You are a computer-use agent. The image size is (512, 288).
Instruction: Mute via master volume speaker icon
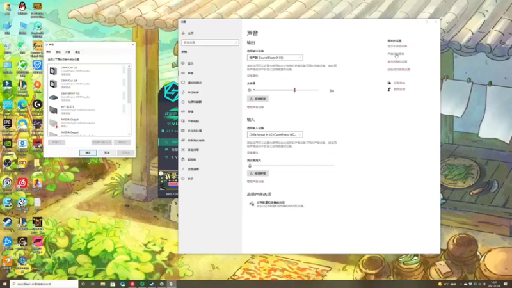pos(250,90)
